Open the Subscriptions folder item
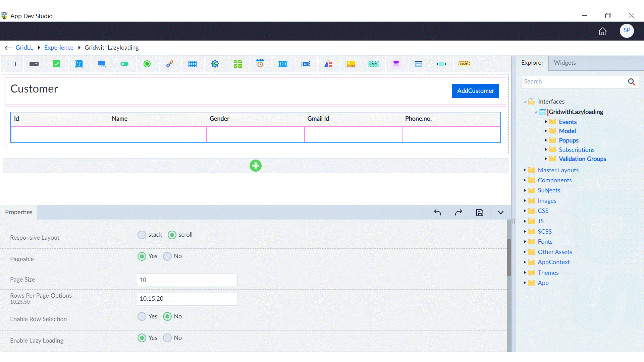644x362 pixels. click(576, 150)
